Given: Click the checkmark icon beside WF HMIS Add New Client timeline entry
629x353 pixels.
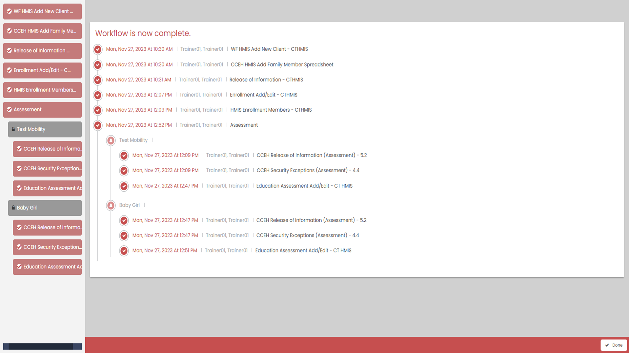Looking at the screenshot, I should tap(98, 49).
